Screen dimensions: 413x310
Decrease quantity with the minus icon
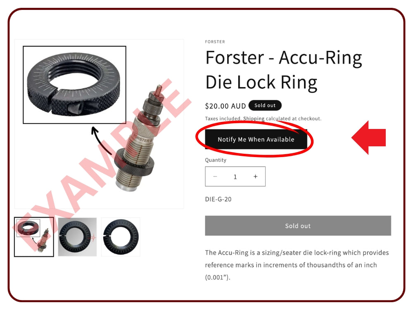click(x=215, y=176)
